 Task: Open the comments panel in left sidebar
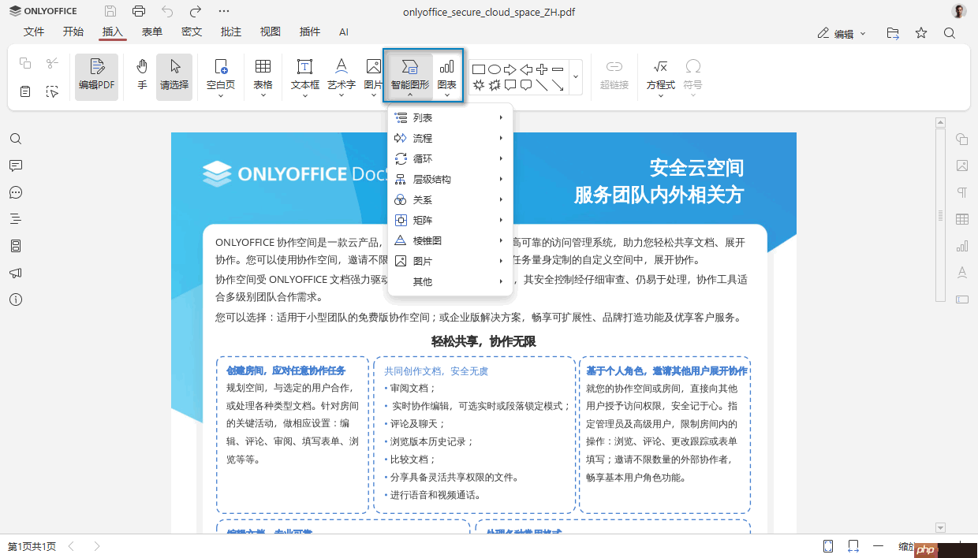tap(16, 166)
